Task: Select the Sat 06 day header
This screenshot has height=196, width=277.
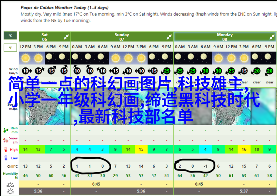Action: tap(44, 37)
